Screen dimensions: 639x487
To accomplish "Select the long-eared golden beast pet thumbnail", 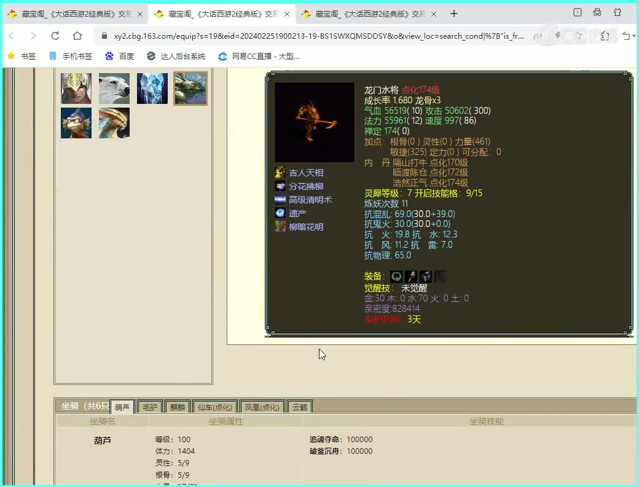I will click(x=114, y=123).
